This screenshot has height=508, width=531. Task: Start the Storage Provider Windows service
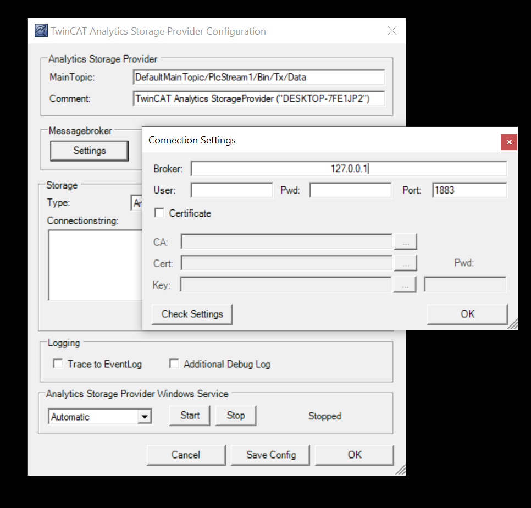coord(190,416)
